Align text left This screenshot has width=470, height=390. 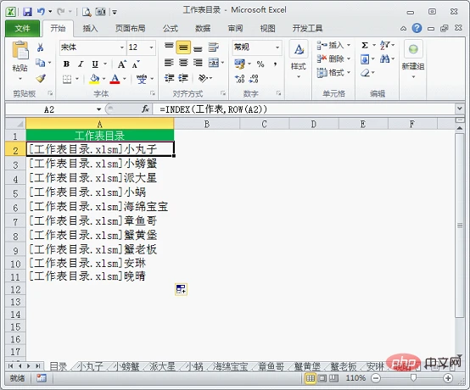[169, 63]
